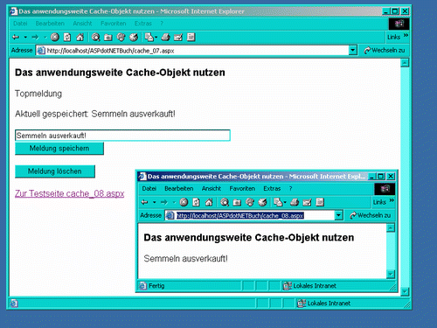The image size is (437, 328).
Task: Open Extras menu in front window
Action: pyautogui.click(x=272, y=189)
